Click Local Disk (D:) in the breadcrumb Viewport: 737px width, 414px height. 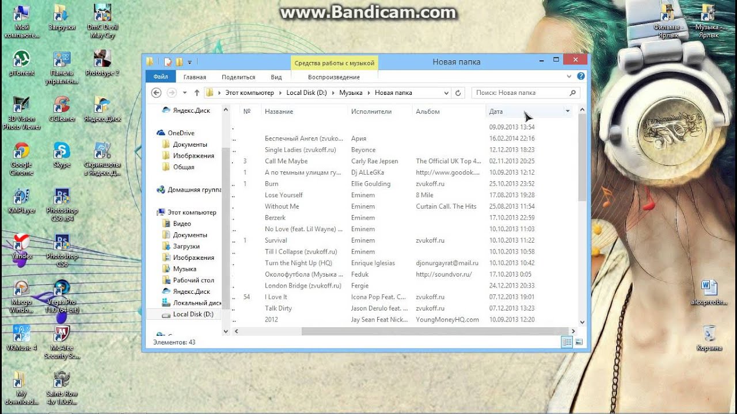click(306, 93)
